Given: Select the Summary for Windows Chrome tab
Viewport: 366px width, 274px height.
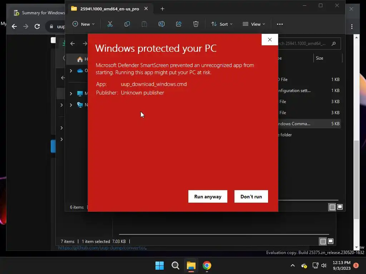Looking at the screenshot, I should point(39,12).
